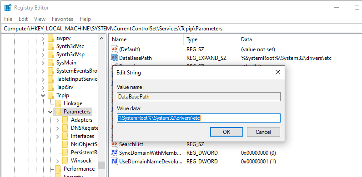The height and width of the screenshot is (177, 362).
Task: Select the SystemEventsBroker folder icon
Action: point(51,71)
